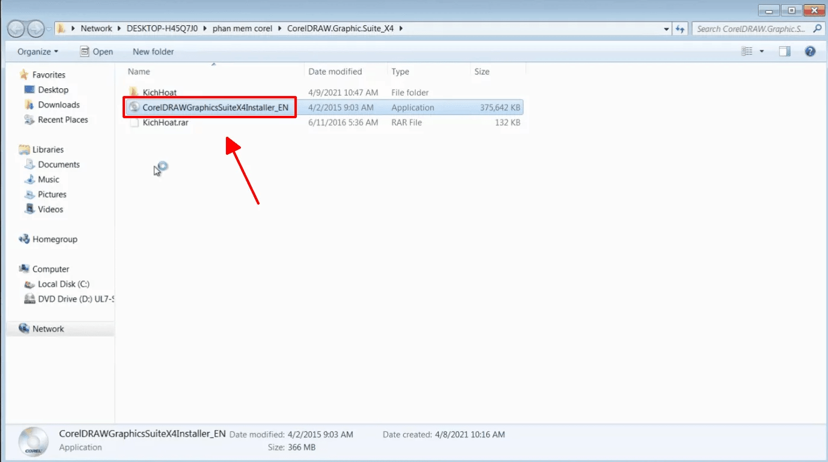
Task: Click the CorelDRAWGraphicsSuiteX4Installer_EN file name
Action: point(215,107)
